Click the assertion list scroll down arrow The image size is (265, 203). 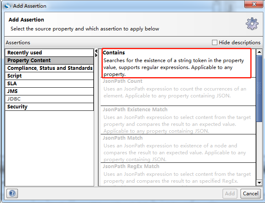pos(259,182)
